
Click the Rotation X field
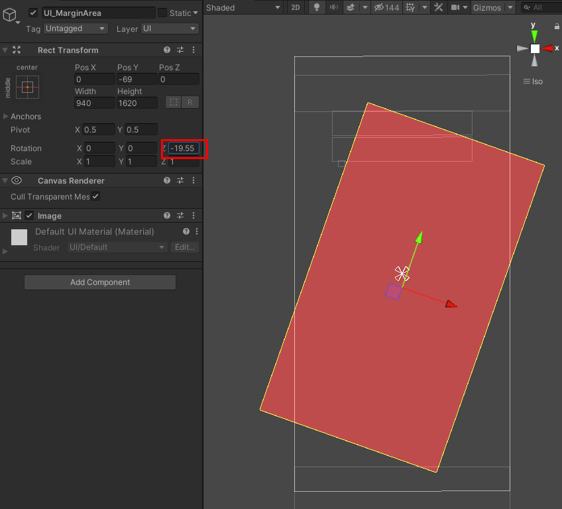pos(99,148)
